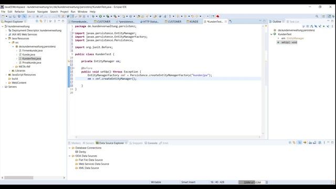Screen dimensions: 336x189
Task: Toggle Link with Editor in Project Explorer
Action: tap(41, 21)
